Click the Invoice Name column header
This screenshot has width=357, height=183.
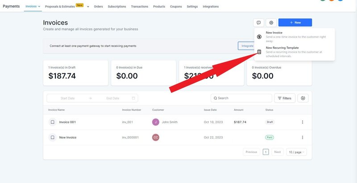(57, 110)
